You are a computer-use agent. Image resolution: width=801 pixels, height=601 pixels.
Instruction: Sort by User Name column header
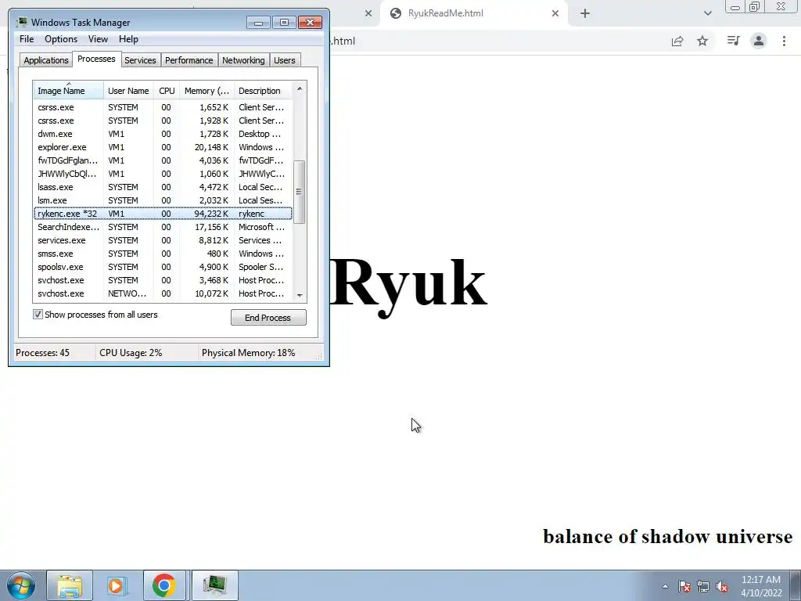[x=128, y=91]
